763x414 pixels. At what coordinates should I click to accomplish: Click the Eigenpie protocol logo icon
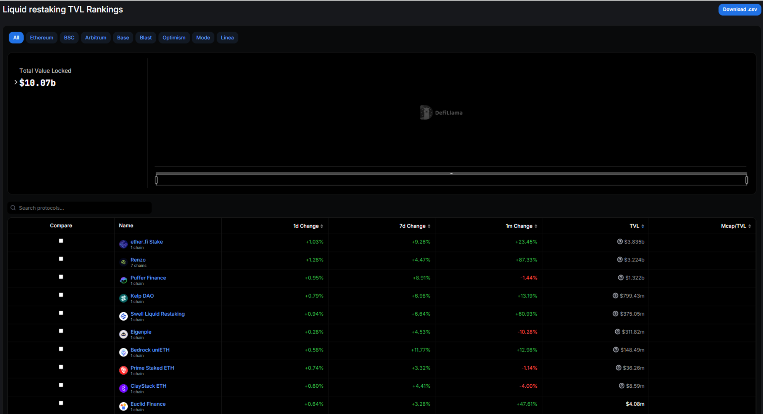(123, 334)
